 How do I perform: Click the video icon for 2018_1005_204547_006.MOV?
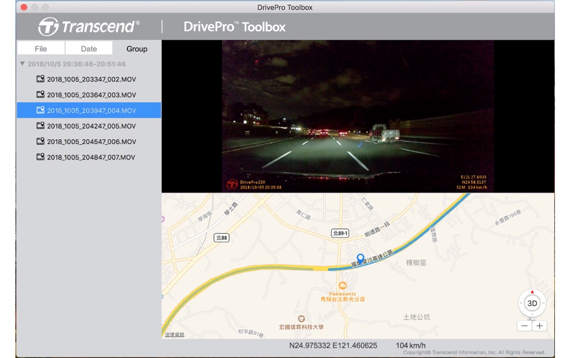40,142
